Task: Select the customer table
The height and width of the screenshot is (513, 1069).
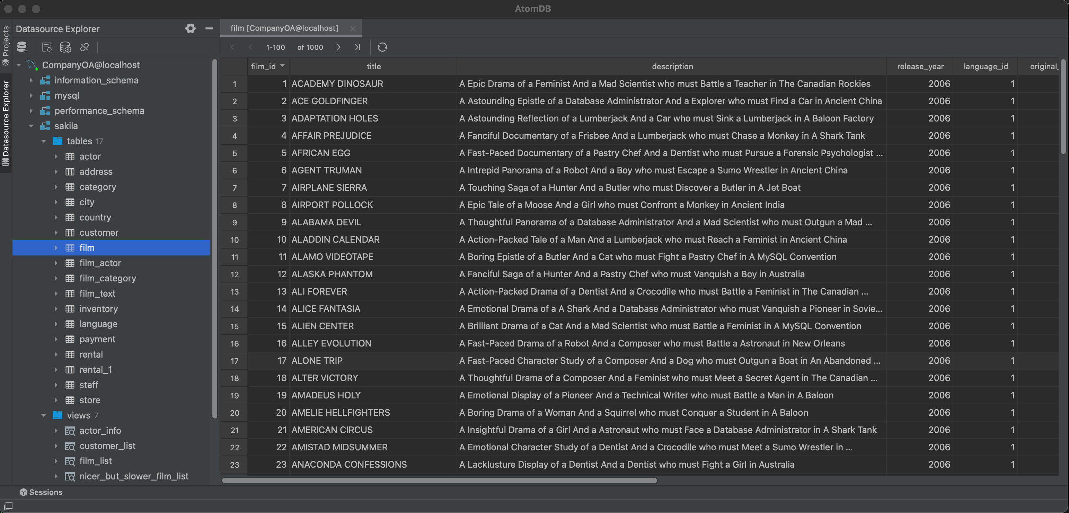Action: click(99, 233)
